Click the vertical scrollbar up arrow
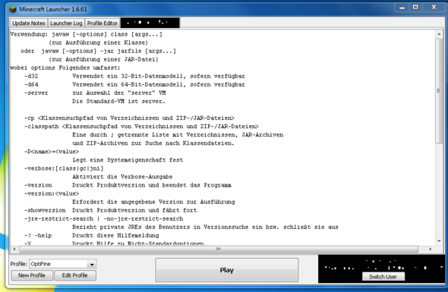This screenshot has width=448, height=292. 439,34
